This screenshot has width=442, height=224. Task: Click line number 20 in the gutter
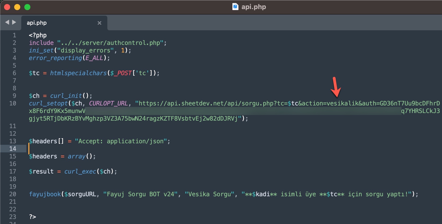pyautogui.click(x=13, y=194)
